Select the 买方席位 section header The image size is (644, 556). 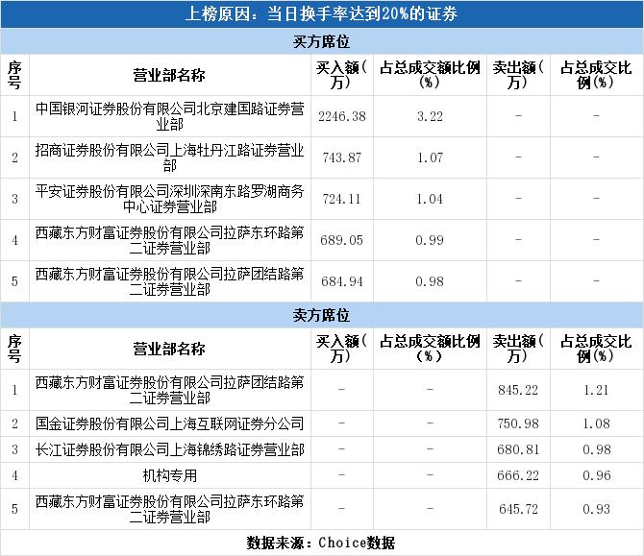click(322, 41)
